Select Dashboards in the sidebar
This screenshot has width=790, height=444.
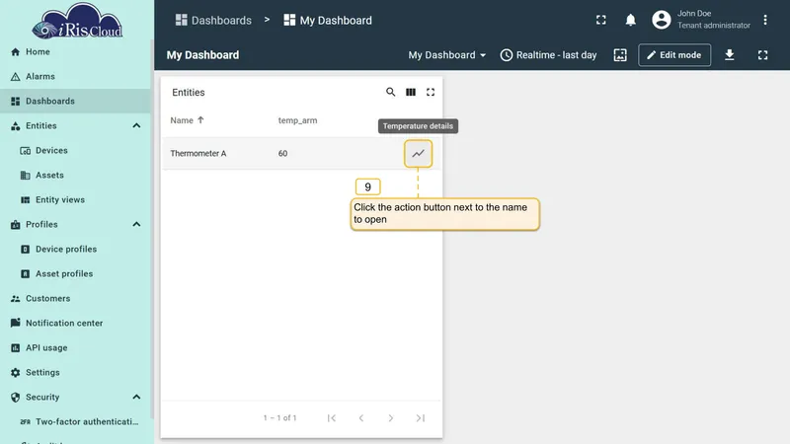[x=76, y=102]
